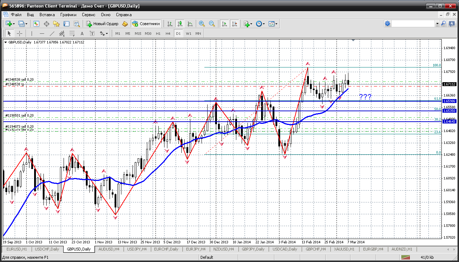Draw a trendline with the diagonal line tool
The width and height of the screenshot is (459, 262).
(x=52, y=33)
